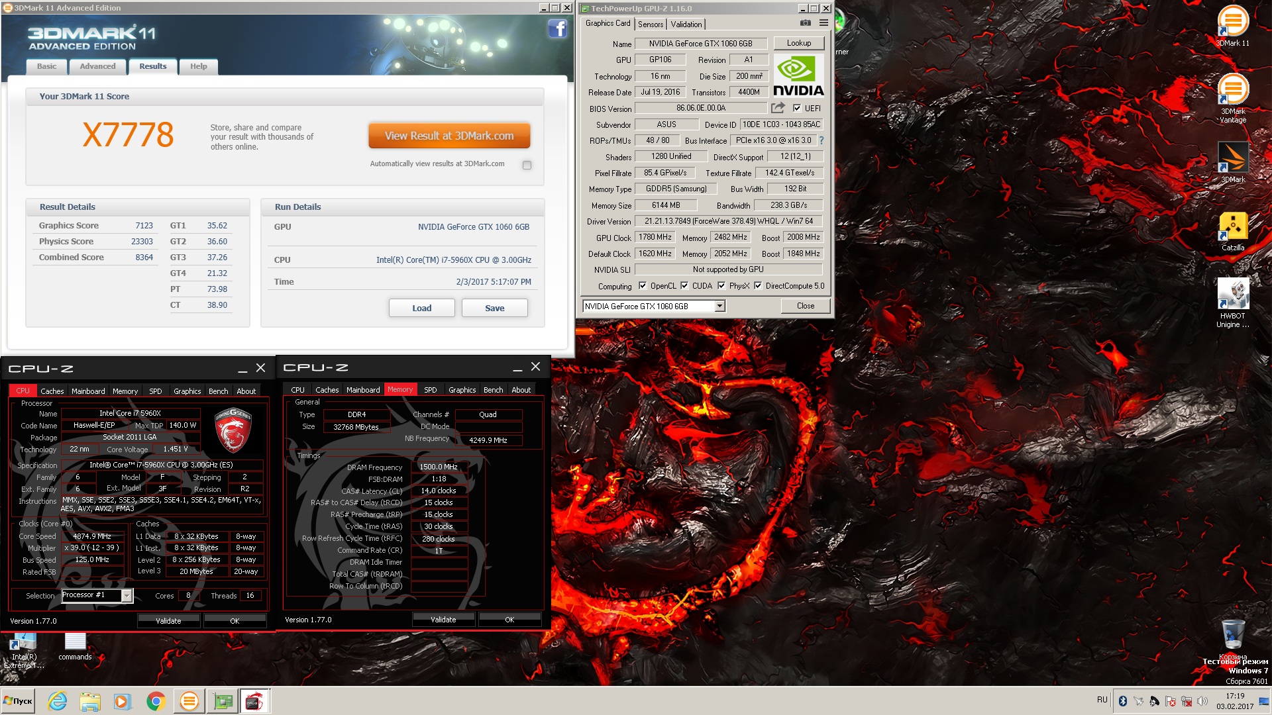
Task: Open HWBOT Unigine desktop shortcut
Action: click(x=1232, y=303)
